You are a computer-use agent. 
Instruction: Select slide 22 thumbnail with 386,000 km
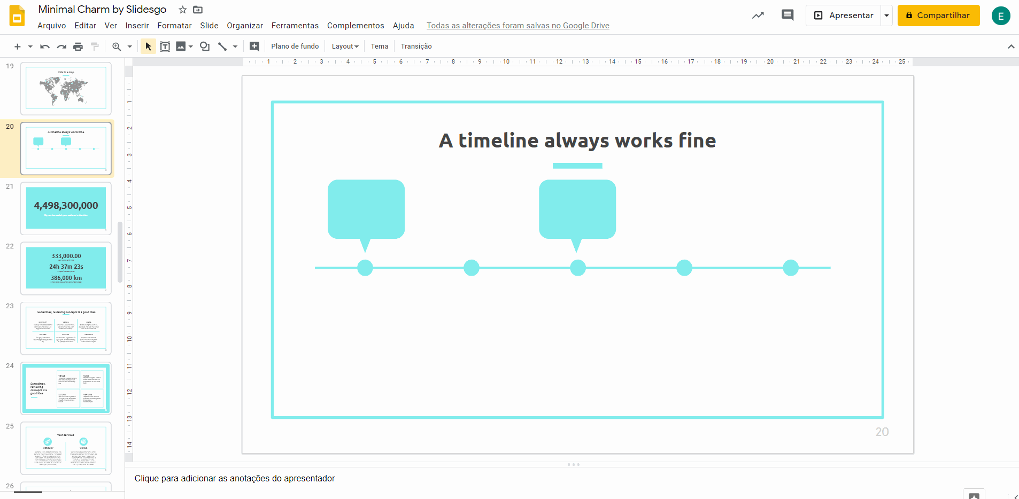66,268
